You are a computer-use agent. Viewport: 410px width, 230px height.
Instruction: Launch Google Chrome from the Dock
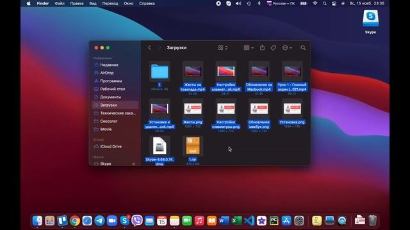point(75,220)
